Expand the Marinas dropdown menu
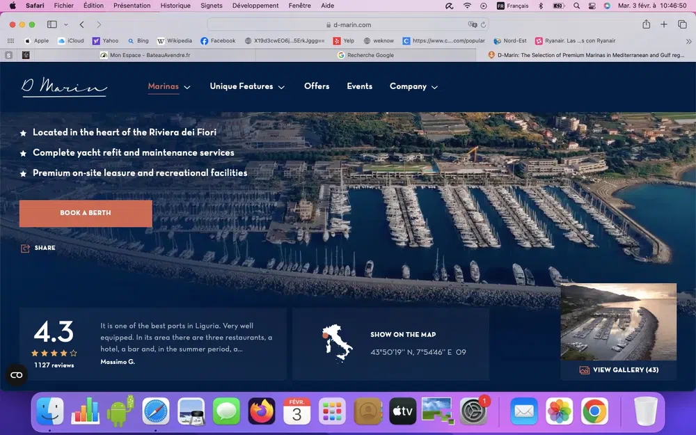The width and height of the screenshot is (696, 435). [169, 87]
